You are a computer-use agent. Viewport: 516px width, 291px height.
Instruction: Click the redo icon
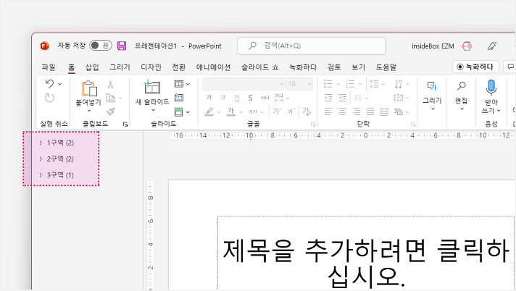(50, 98)
